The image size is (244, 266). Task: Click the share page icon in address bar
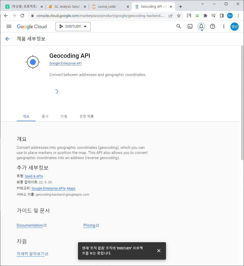click(171, 16)
